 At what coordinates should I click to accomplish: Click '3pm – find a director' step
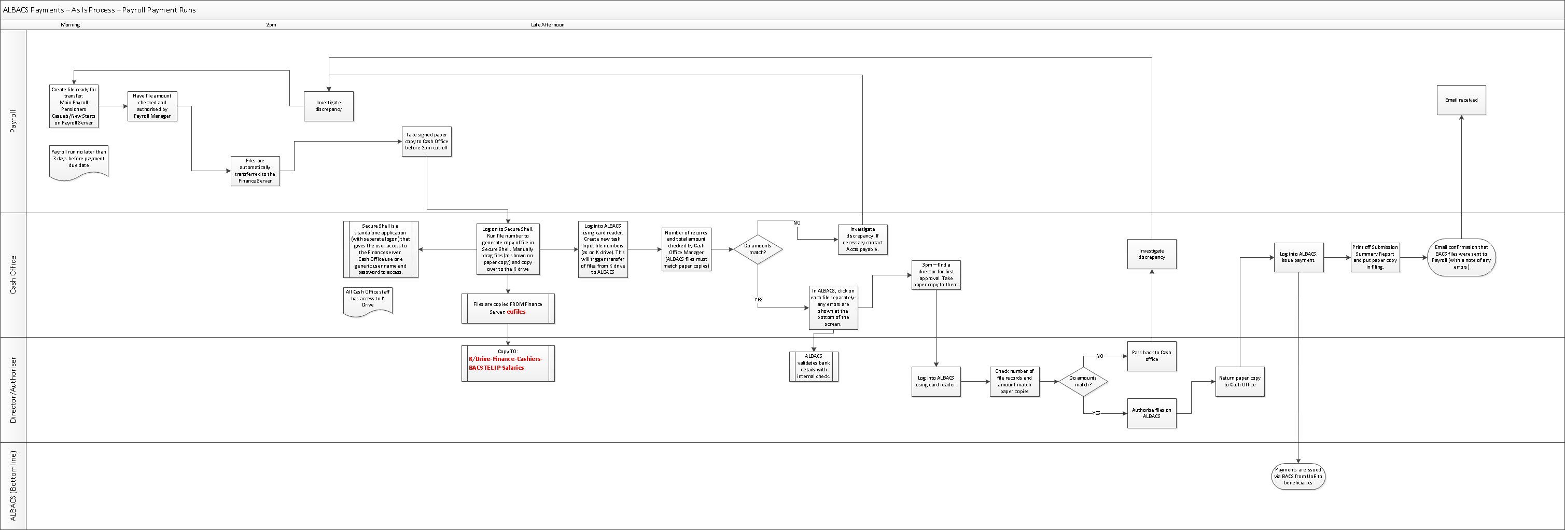point(935,275)
